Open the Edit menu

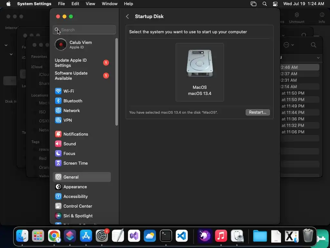(75, 4)
